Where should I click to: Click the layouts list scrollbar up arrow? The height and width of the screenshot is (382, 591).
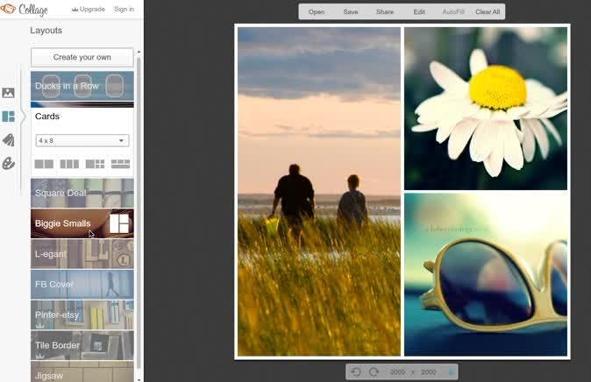click(139, 52)
